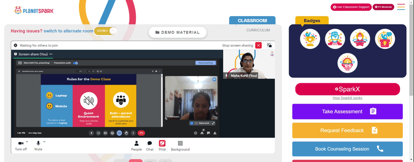414x162 pixels.
Task: Click the blue pin icon on Anvika's video
Action: click(x=214, y=79)
